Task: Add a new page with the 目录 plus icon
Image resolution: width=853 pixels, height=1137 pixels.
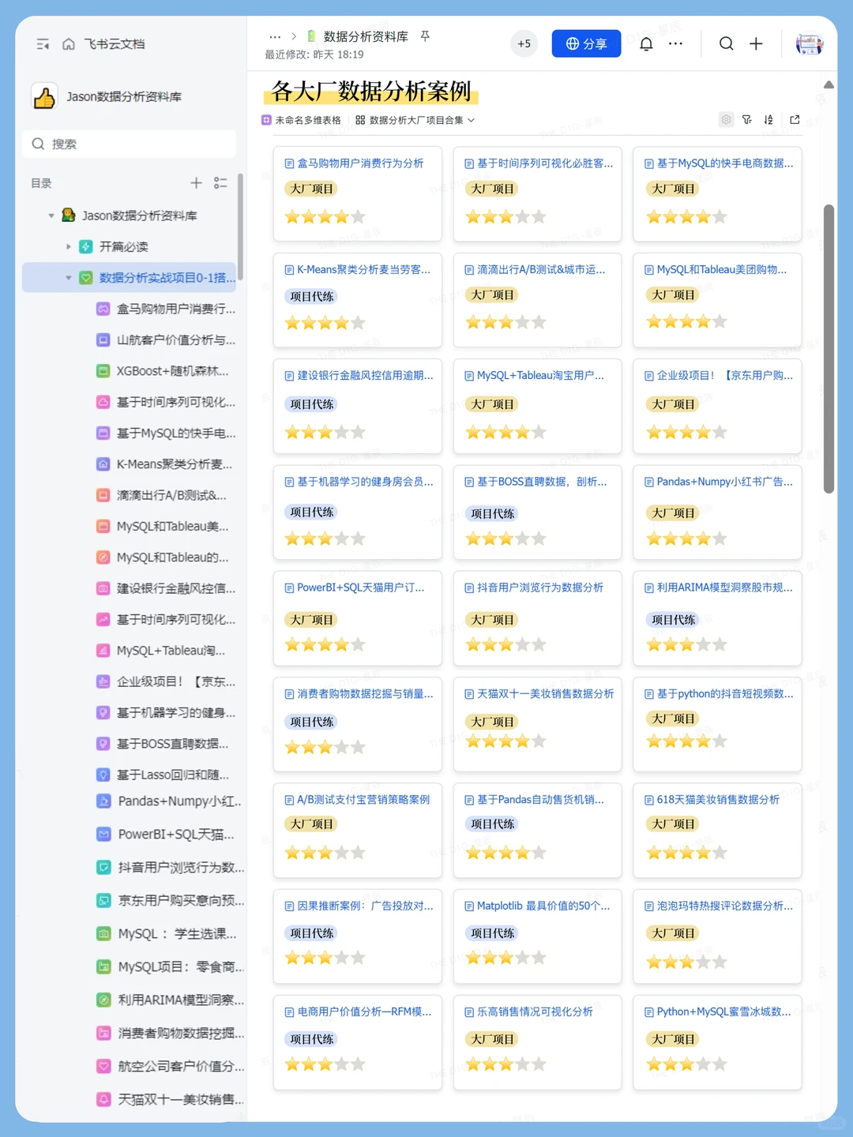Action: click(196, 183)
